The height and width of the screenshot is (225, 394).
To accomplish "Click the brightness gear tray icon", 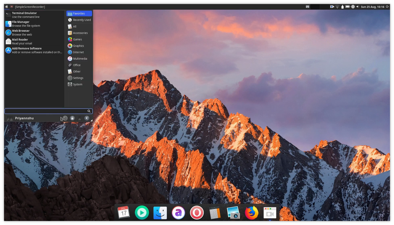I will (353, 7).
